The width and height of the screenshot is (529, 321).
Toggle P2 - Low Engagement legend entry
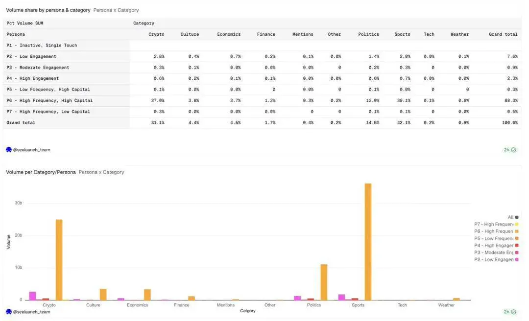tap(496, 260)
